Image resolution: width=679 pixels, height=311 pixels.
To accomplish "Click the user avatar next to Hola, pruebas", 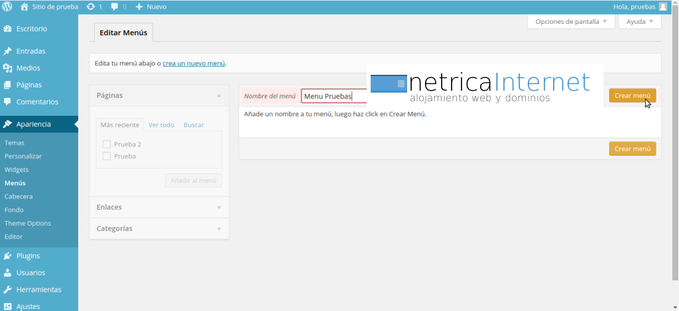I will pos(662,7).
